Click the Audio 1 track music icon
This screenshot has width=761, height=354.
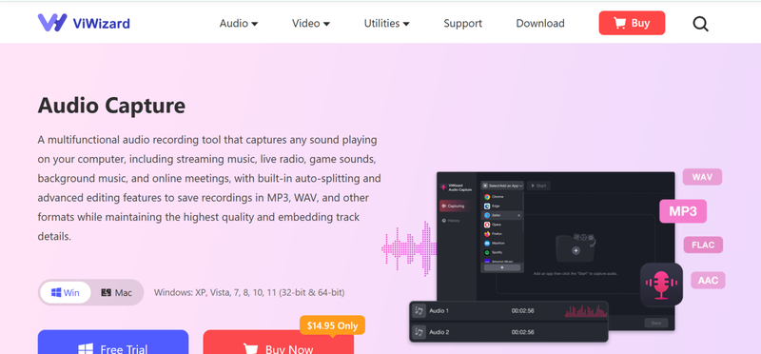[419, 311]
